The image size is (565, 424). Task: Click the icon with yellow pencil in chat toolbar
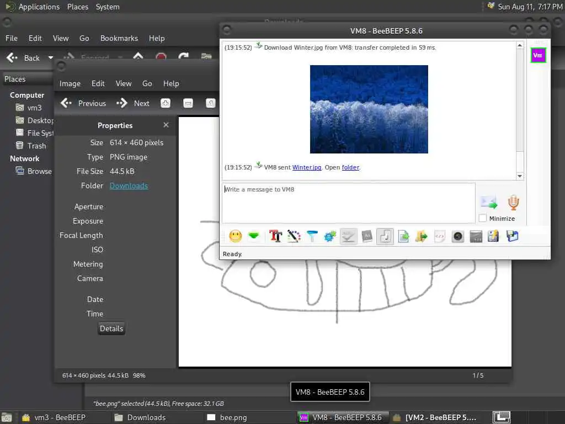click(x=494, y=236)
